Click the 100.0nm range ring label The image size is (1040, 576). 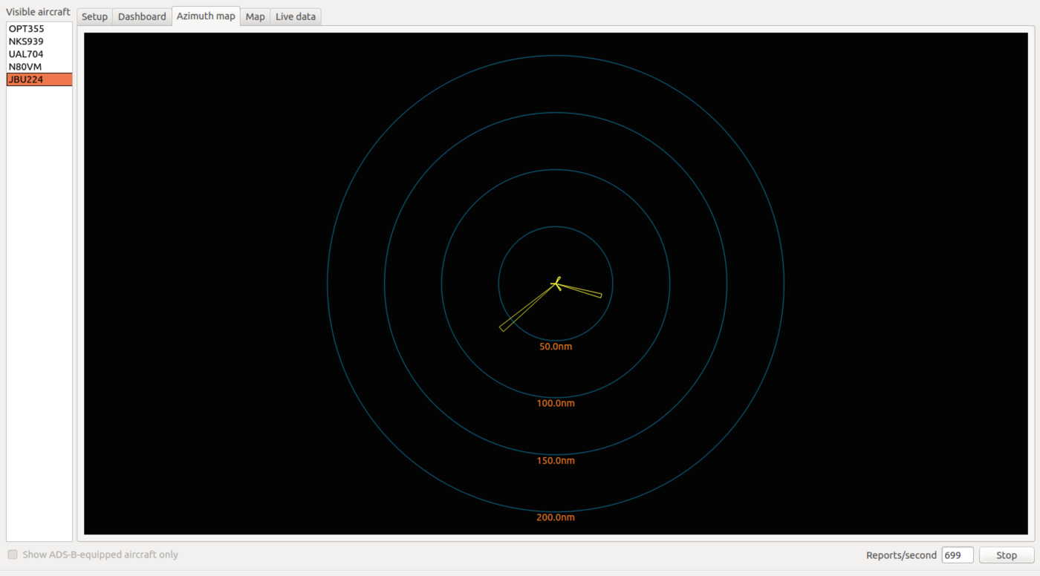coord(556,403)
